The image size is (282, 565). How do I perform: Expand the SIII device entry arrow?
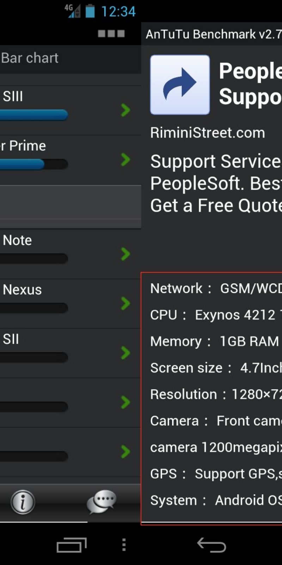125,110
